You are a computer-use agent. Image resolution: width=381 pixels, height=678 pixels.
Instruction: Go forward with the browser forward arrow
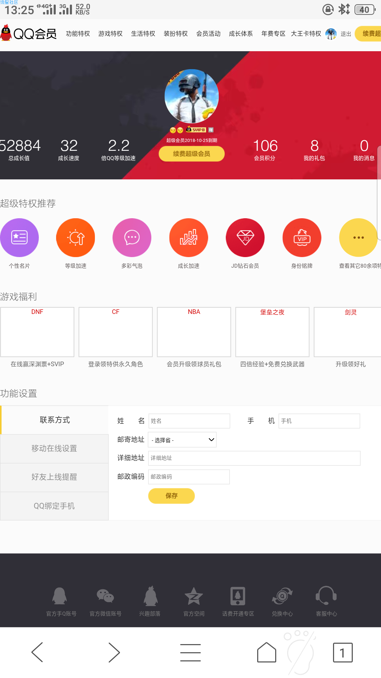(x=114, y=653)
